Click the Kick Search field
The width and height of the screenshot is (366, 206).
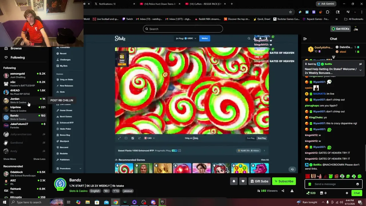[183, 29]
